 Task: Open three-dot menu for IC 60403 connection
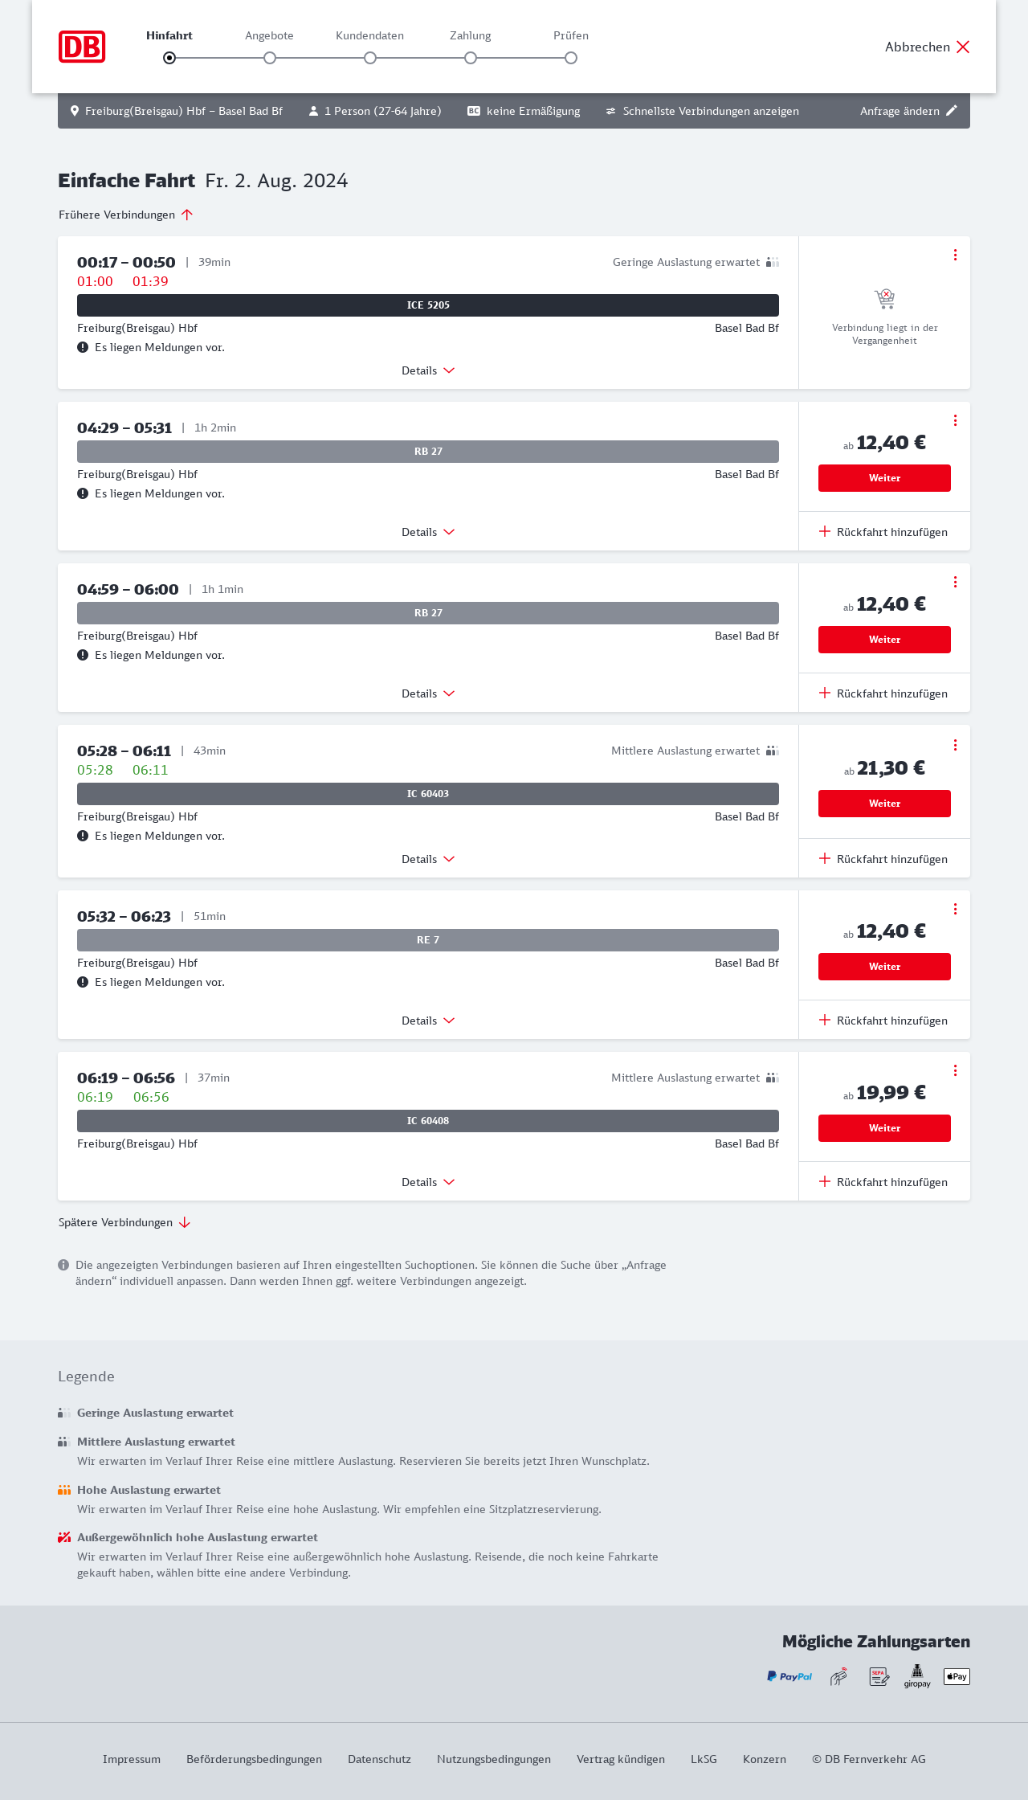(955, 745)
